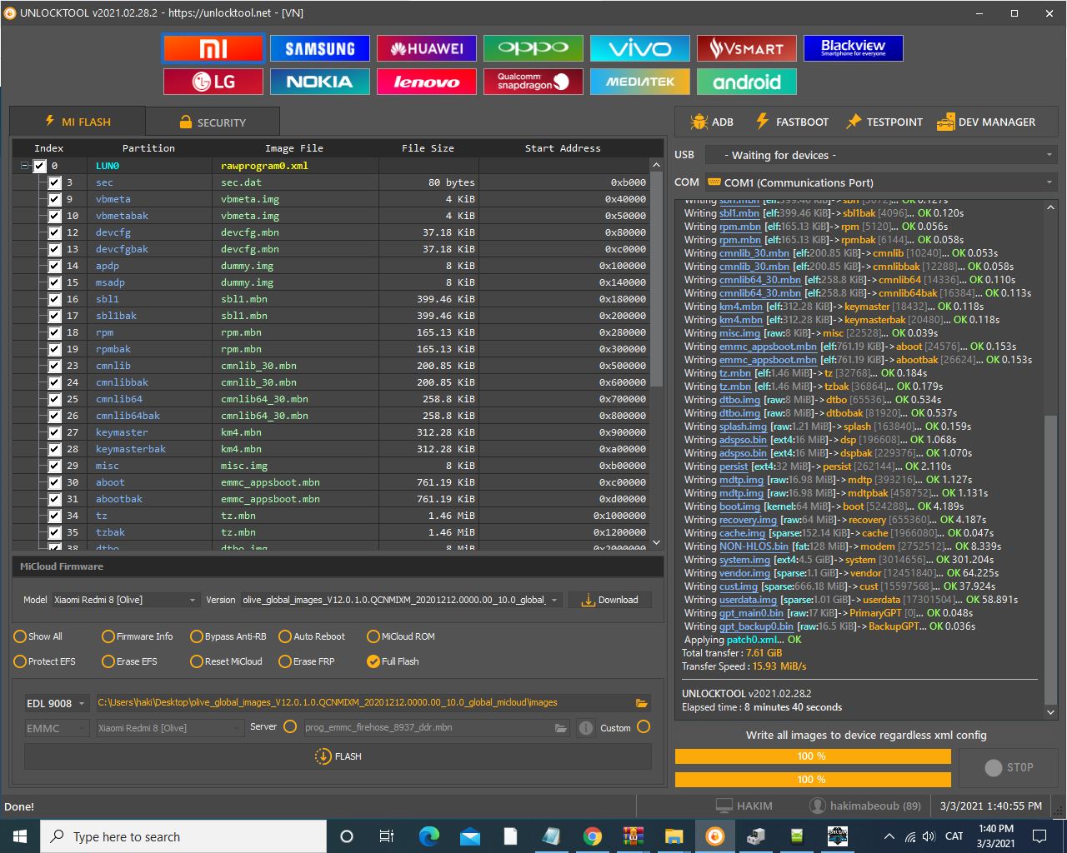Screen dimensions: 1067x853
Task: Click the STOP button
Action: click(1009, 767)
